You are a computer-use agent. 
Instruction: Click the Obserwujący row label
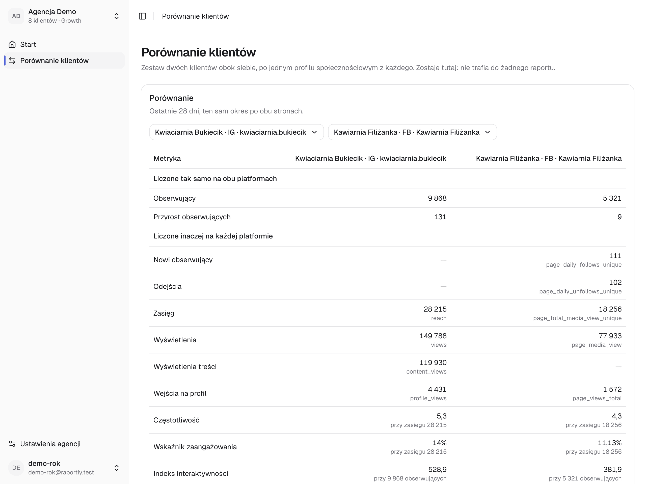[175, 198]
